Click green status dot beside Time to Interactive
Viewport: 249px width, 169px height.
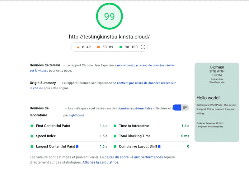click(x=115, y=126)
